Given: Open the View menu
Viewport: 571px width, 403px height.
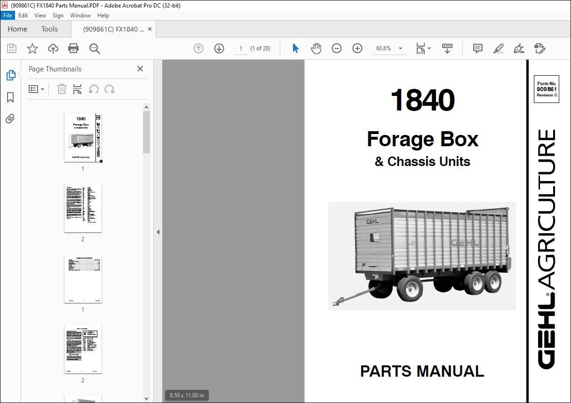Looking at the screenshot, I should point(40,16).
